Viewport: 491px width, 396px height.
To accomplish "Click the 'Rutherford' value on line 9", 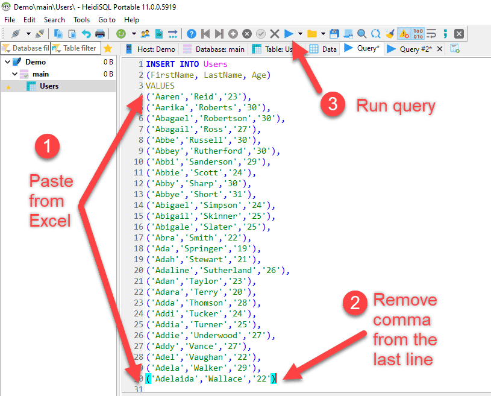I will tap(218, 151).
